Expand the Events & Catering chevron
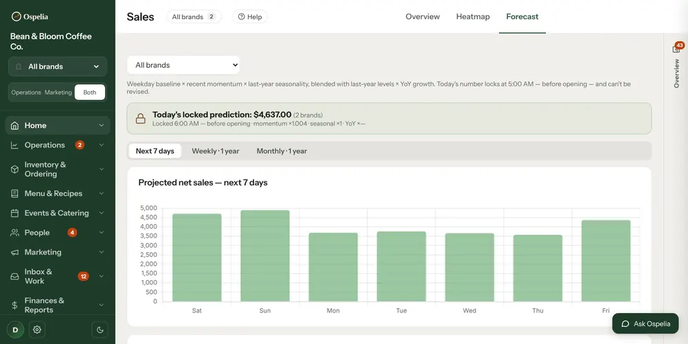The image size is (688, 344). tap(102, 214)
